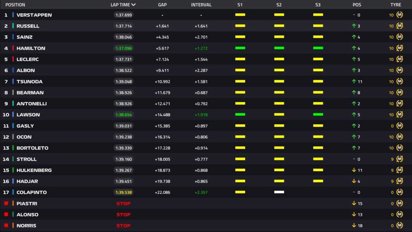Click the POSITION column header
Image resolution: width=412 pixels, height=232 pixels.
15,5
